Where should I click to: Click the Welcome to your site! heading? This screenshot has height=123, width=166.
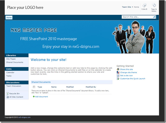(x=48, y=60)
